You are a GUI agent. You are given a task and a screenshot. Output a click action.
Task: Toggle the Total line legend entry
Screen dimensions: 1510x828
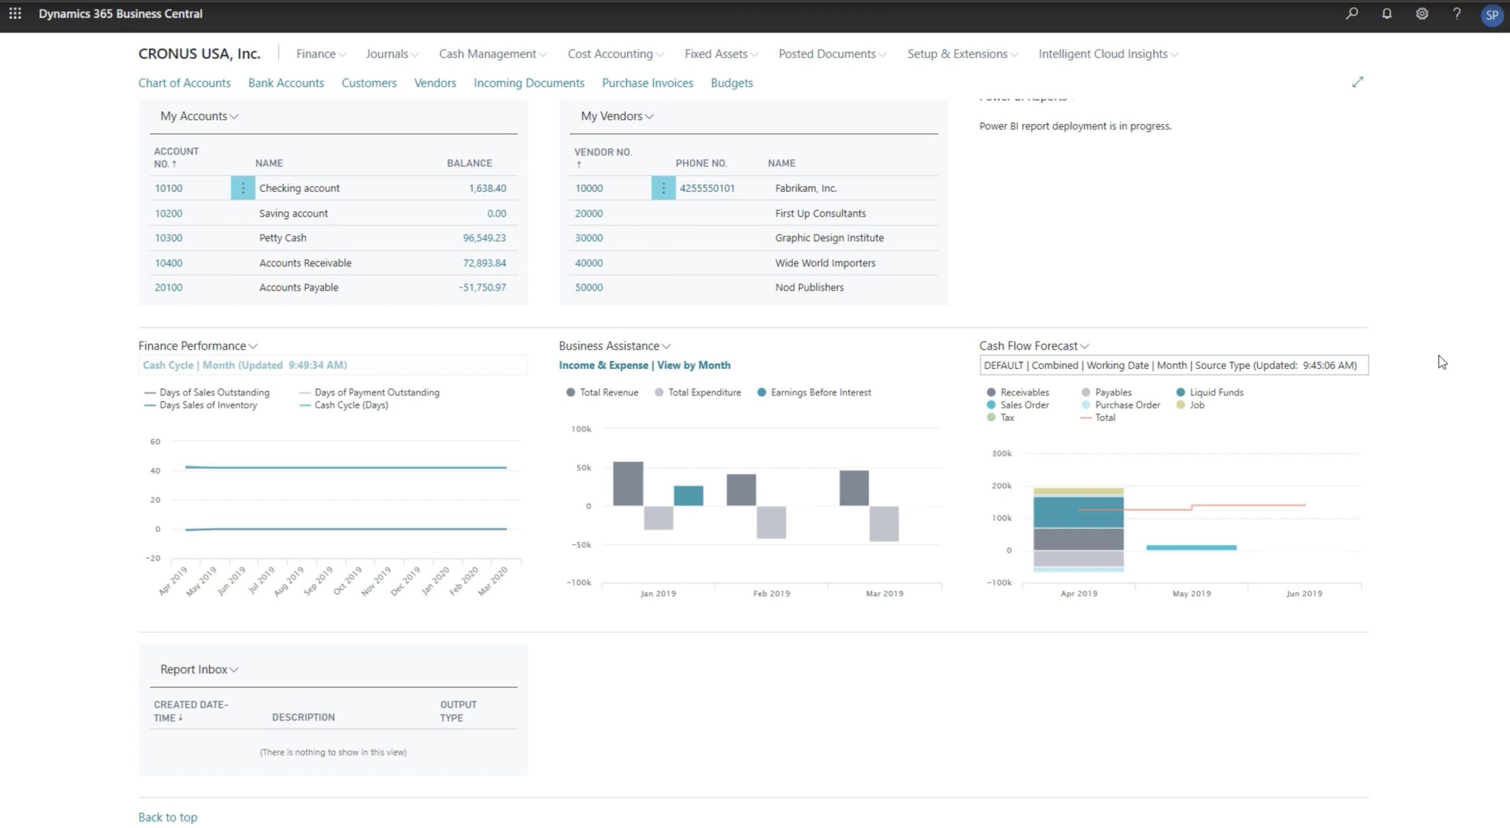tap(1098, 417)
